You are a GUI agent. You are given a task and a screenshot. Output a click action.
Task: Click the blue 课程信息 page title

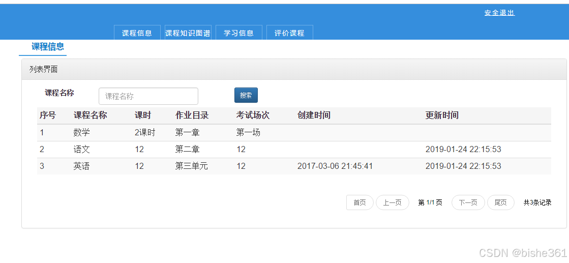click(x=48, y=46)
